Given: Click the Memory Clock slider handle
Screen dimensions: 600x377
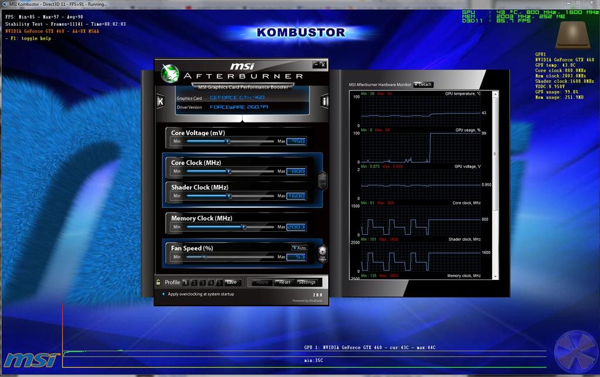Looking at the screenshot, I should [x=244, y=227].
